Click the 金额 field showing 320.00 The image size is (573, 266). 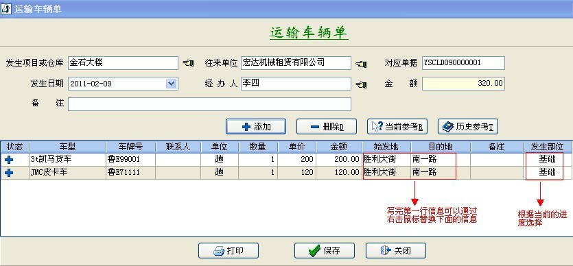[463, 84]
